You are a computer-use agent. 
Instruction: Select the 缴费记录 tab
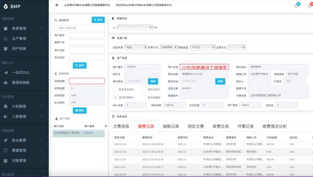[x=146, y=126]
